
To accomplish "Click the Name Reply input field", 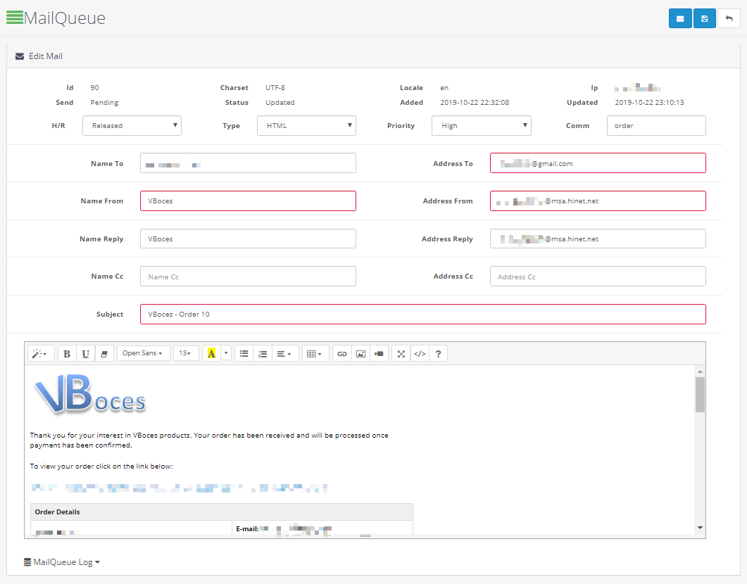I will 248,239.
